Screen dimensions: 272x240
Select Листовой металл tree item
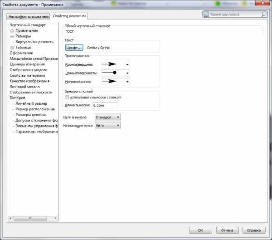24,87
